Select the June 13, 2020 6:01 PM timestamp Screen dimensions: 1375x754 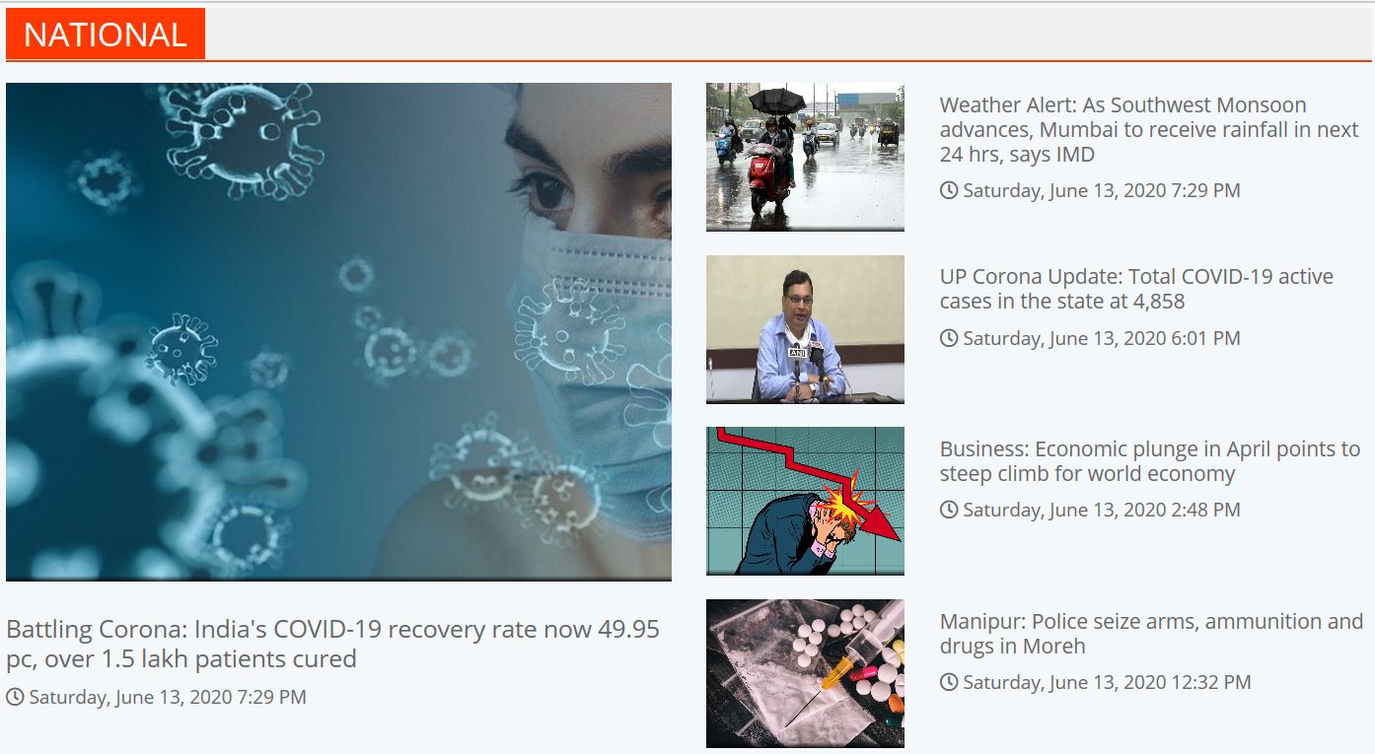pos(1102,338)
